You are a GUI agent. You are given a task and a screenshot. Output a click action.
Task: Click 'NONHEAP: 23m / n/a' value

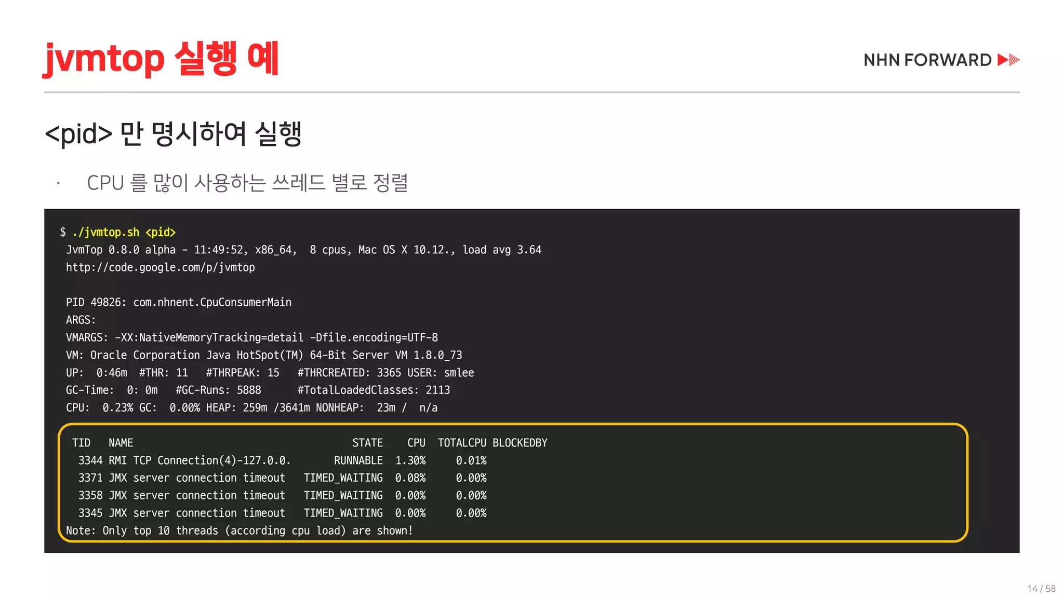point(377,407)
